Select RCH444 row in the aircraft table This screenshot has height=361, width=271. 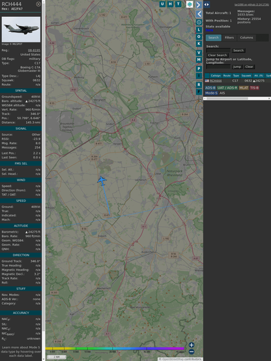238,81
